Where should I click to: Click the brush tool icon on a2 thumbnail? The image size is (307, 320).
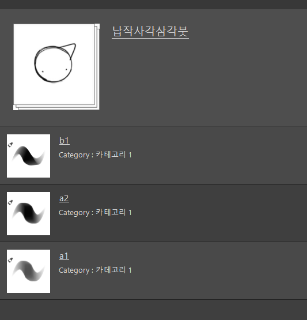point(10,202)
